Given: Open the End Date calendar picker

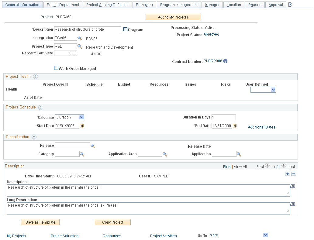Looking at the screenshot, I should 234,125.
